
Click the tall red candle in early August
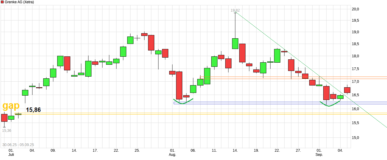pos(179,85)
